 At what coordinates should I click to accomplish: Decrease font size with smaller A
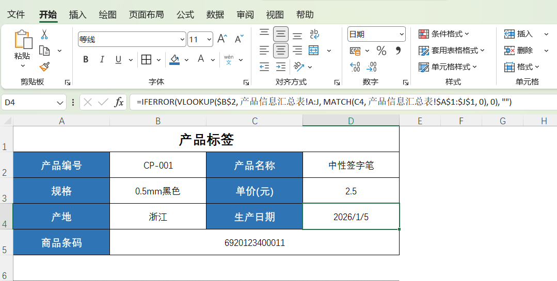pyautogui.click(x=239, y=39)
